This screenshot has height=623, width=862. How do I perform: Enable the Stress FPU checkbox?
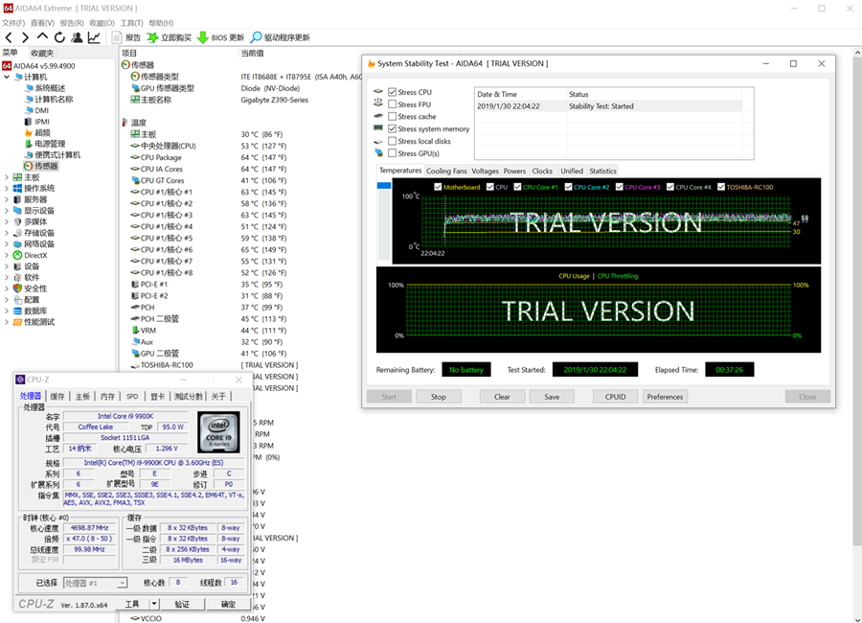[393, 104]
